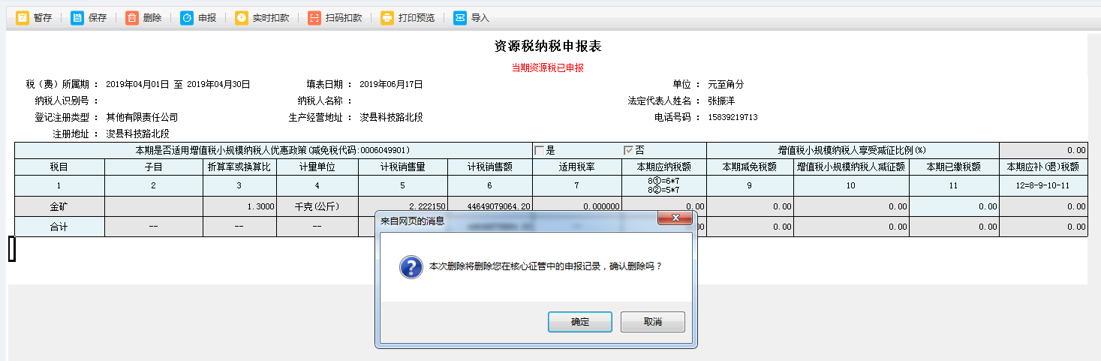
Task: Cancel the dialog with 取消 button
Action: pyautogui.click(x=652, y=322)
